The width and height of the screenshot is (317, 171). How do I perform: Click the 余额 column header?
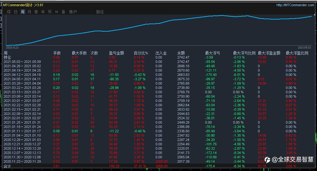click(181, 53)
